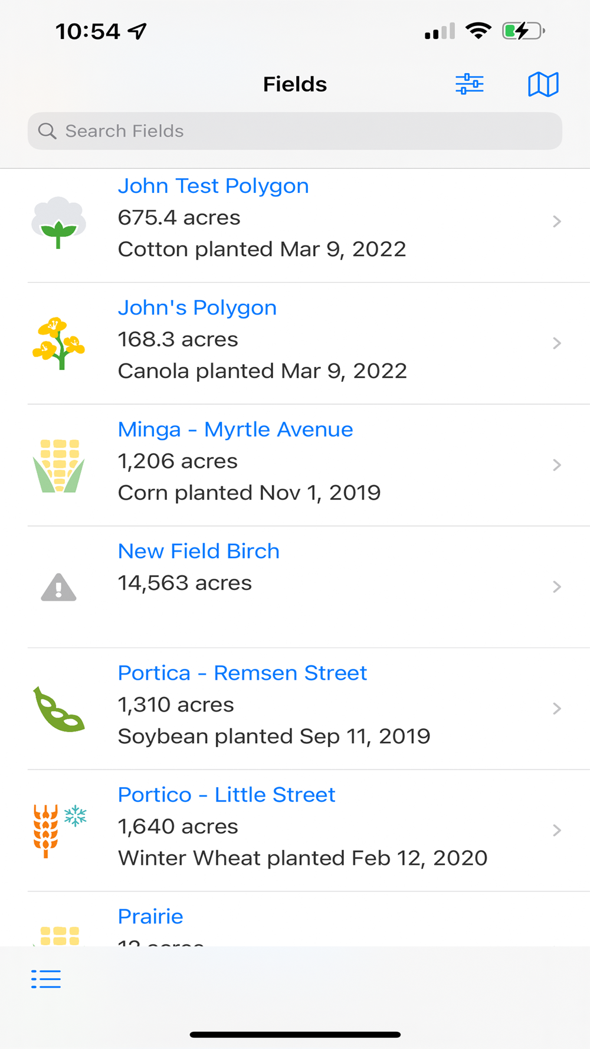Viewport: 590px width, 1049px height.
Task: Expand John Test Polygon chevron
Action: [556, 221]
